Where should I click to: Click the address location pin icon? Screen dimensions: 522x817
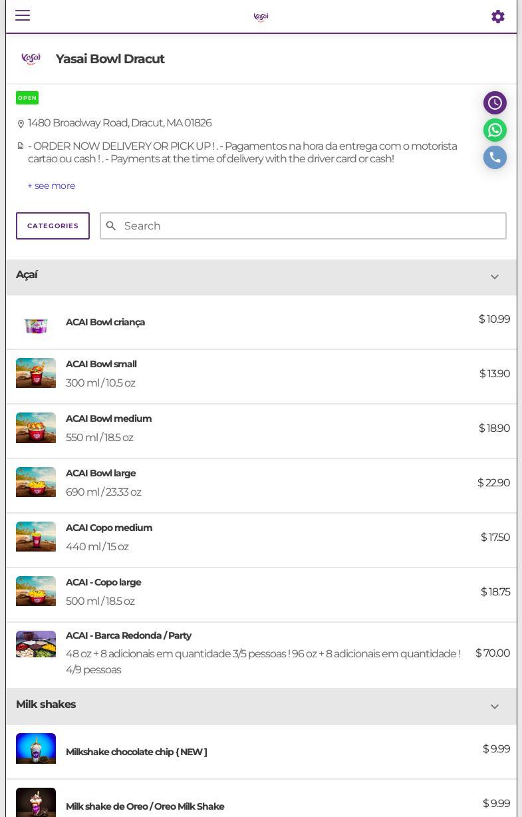point(21,124)
